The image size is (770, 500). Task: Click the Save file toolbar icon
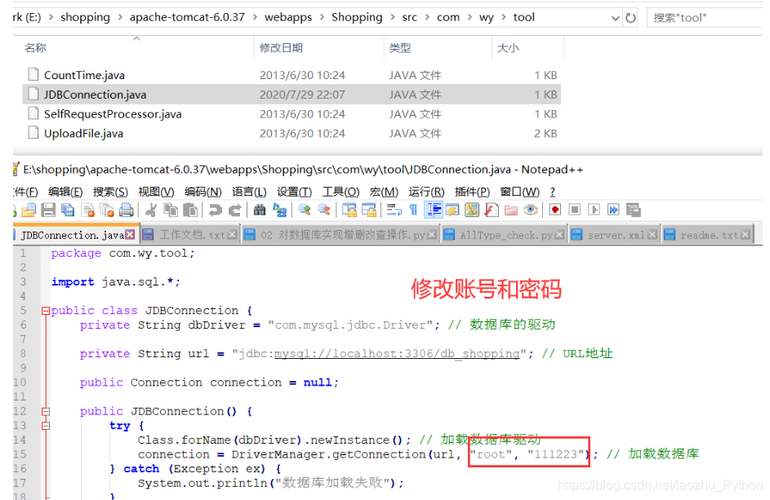click(48, 210)
